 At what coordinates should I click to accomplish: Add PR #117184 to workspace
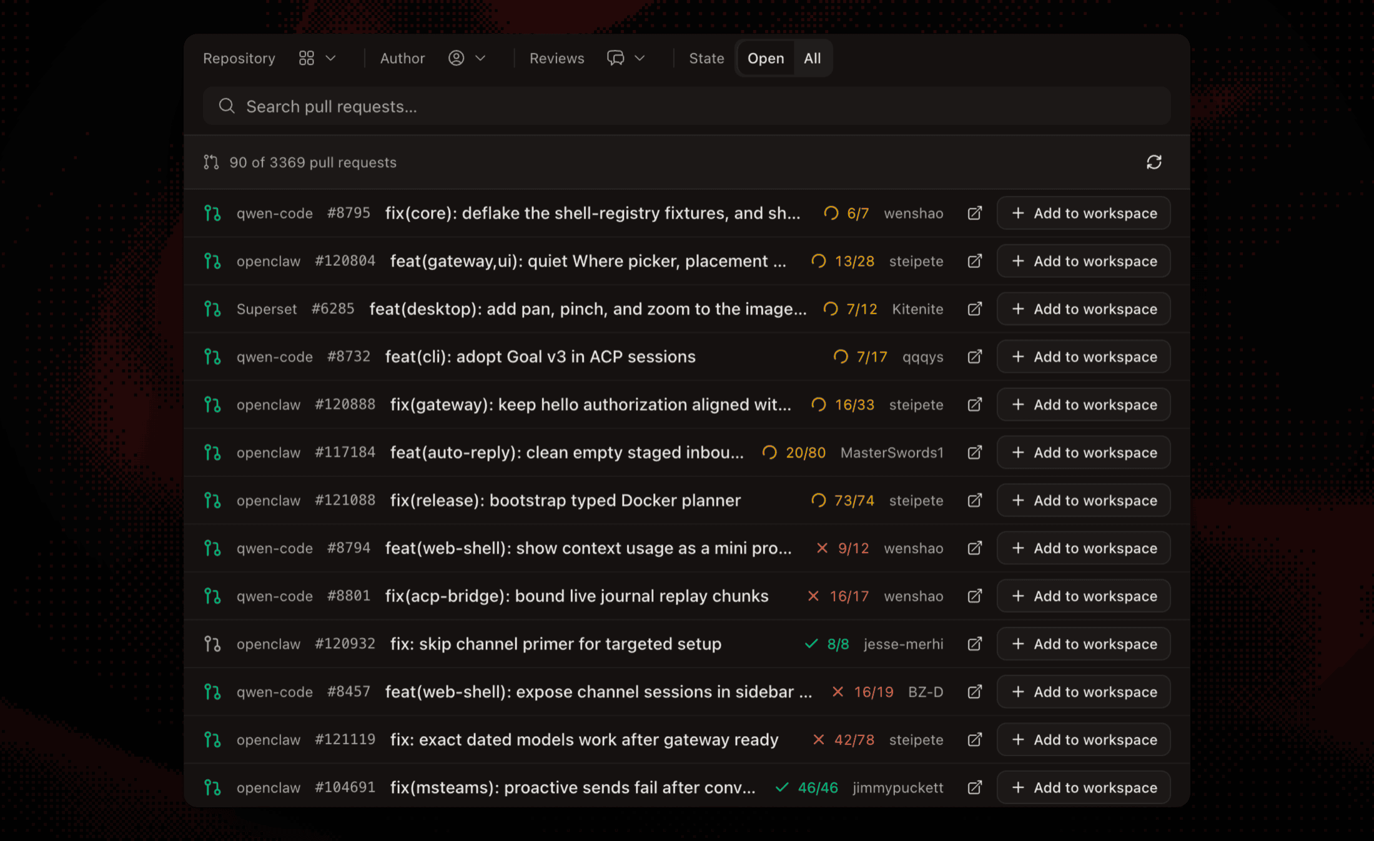point(1084,453)
